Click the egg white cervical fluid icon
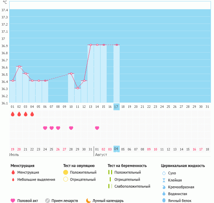The image size is (214, 203). tap(164, 201)
